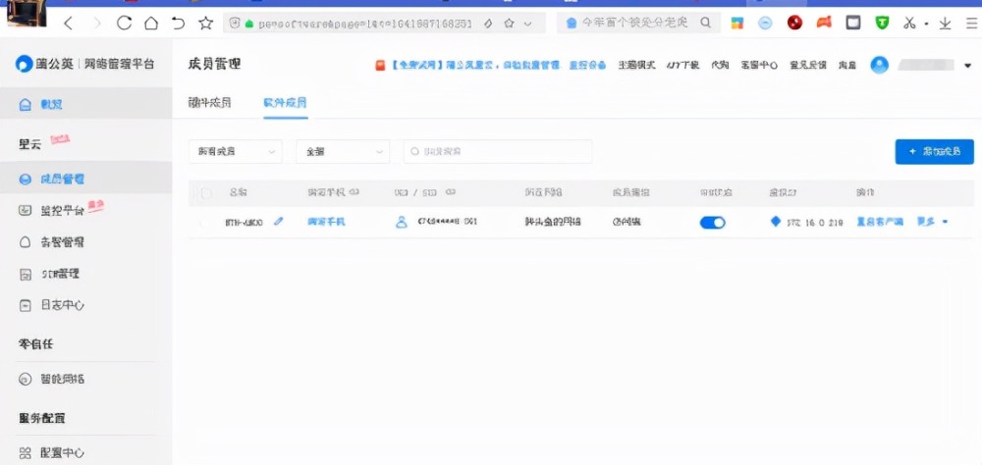Switch to the 硬件成员 tab
982x465 pixels.
point(209,102)
